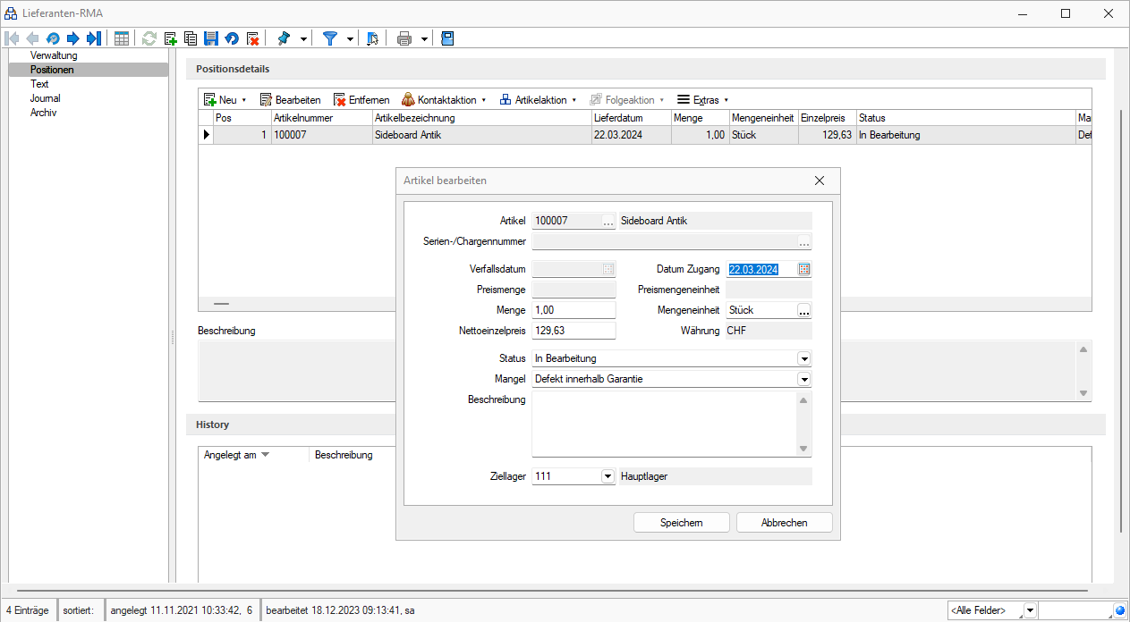1130x622 pixels.
Task: Click the table grid view icon
Action: click(x=121, y=38)
